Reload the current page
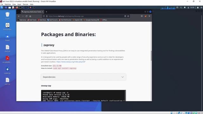The height and width of the screenshot is (114, 203). 26,16
